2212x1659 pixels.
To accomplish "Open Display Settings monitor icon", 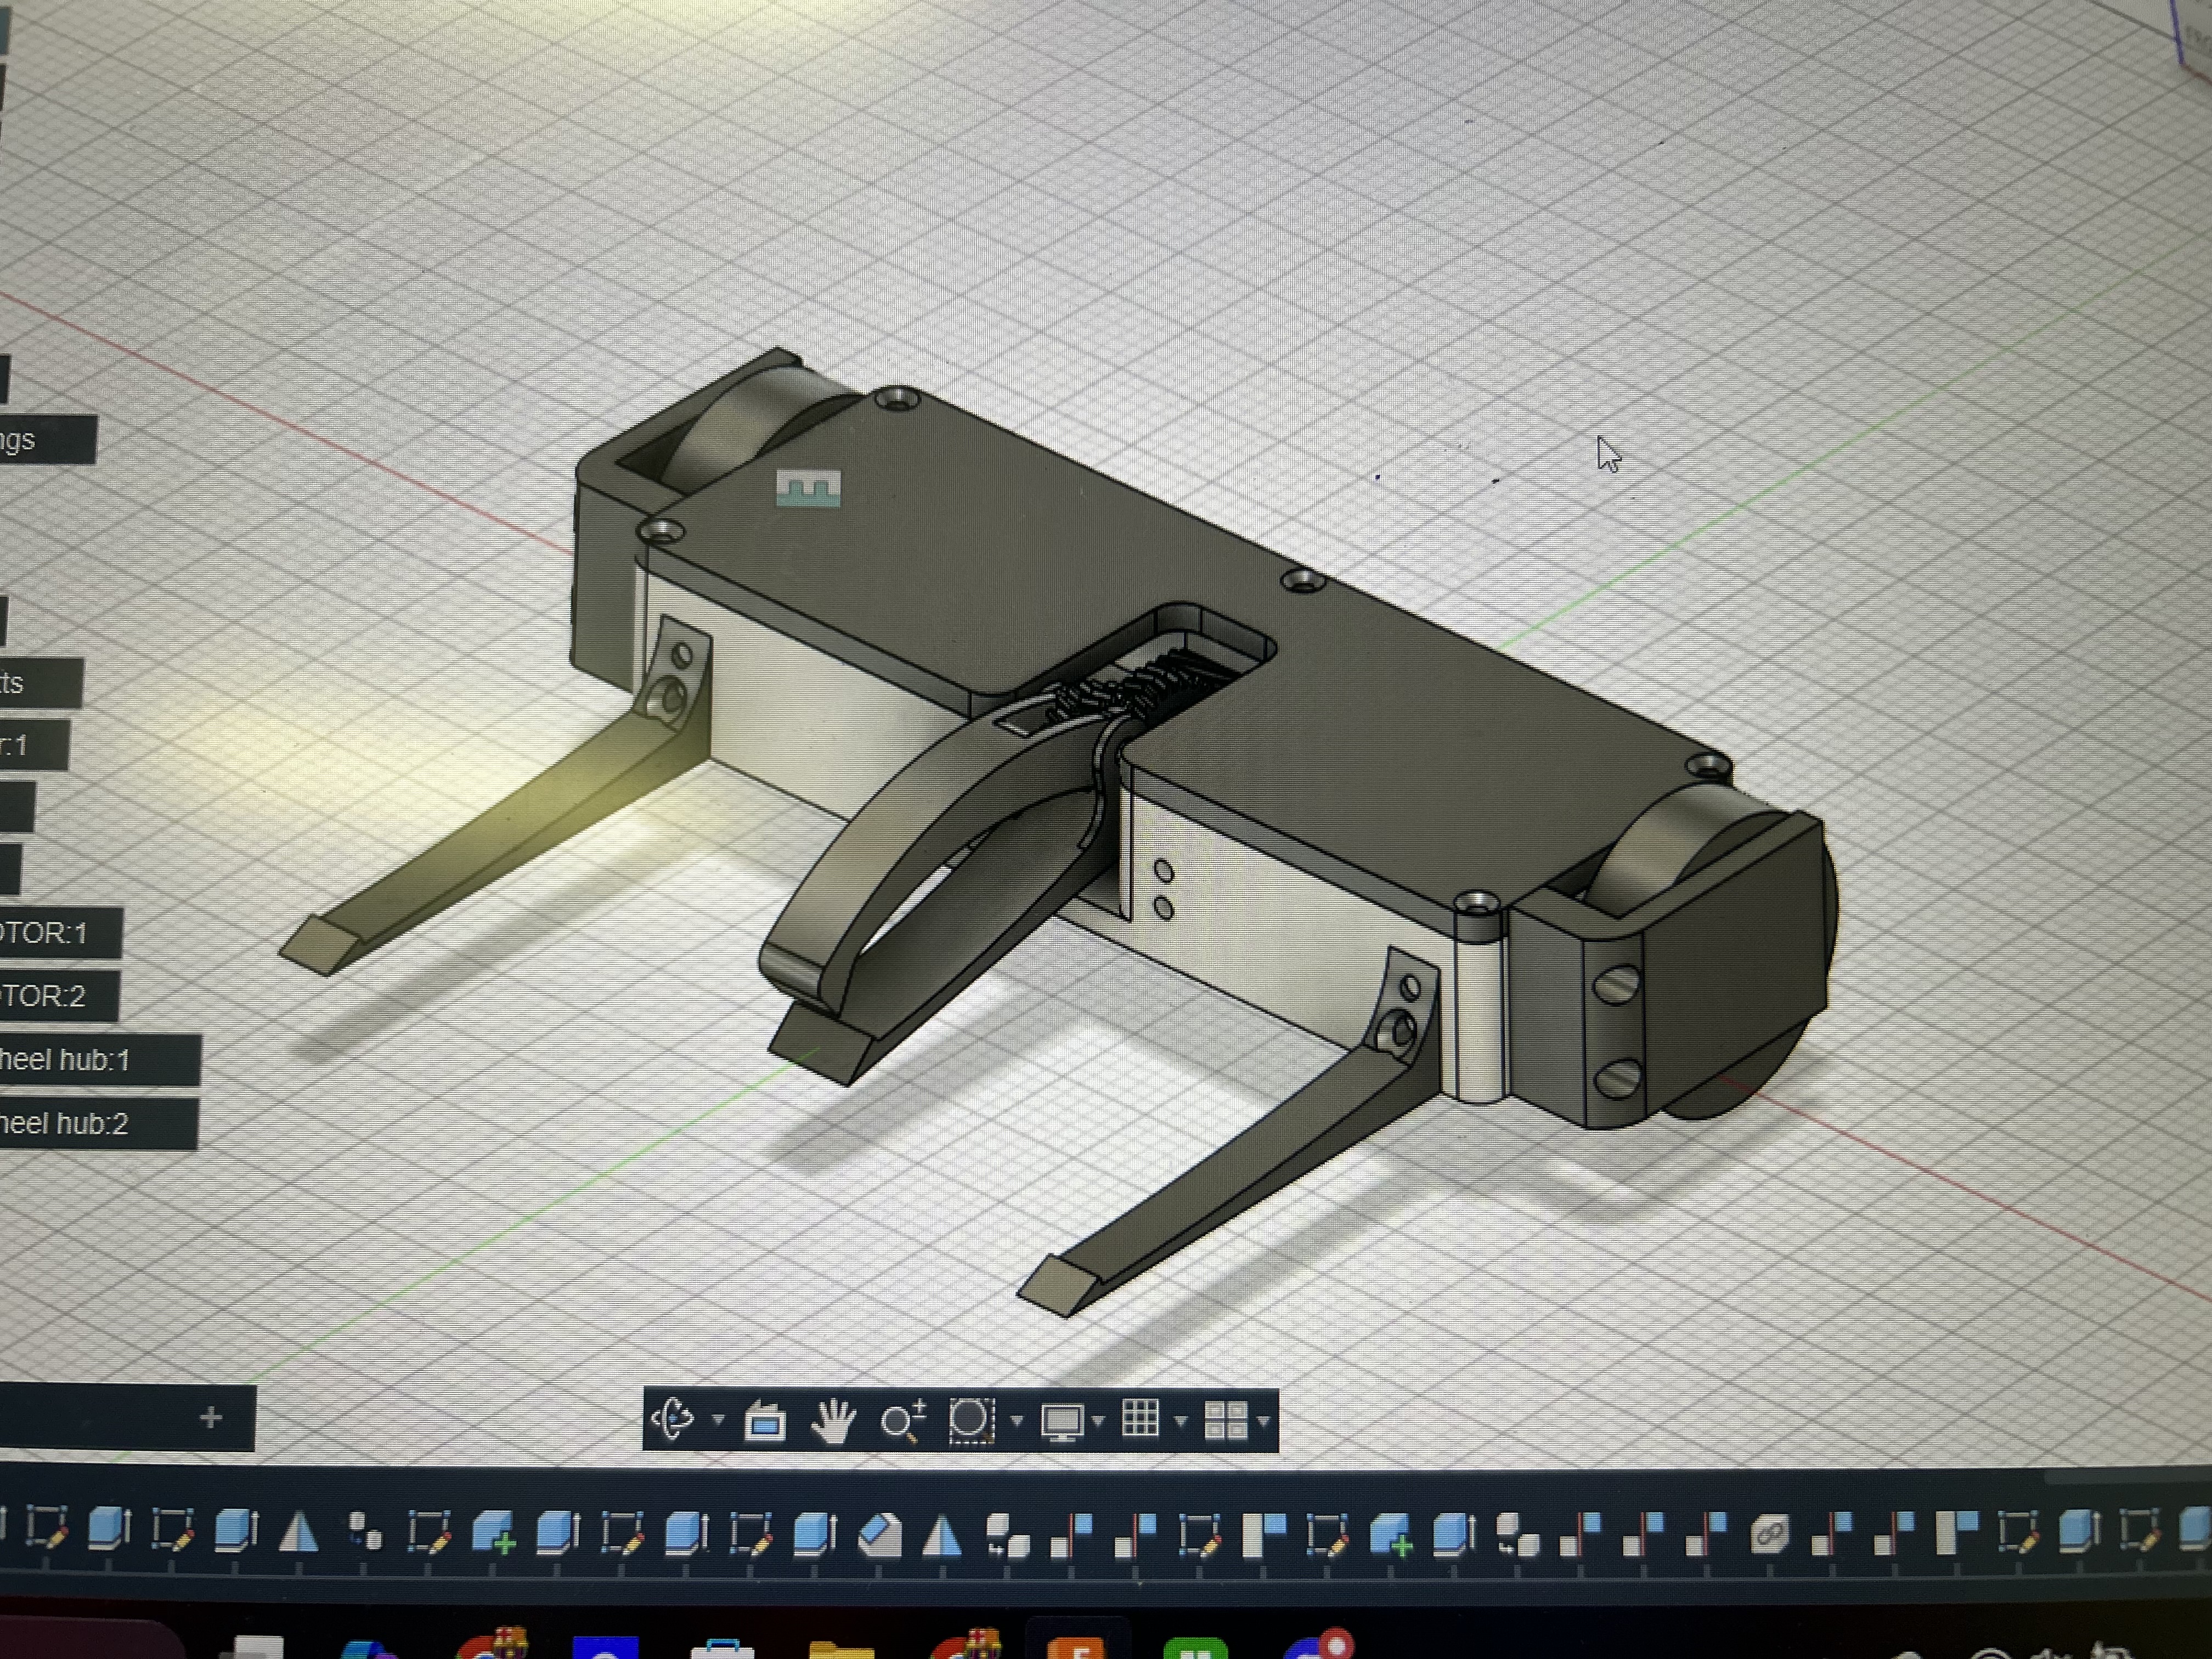I will pyautogui.click(x=1061, y=1421).
